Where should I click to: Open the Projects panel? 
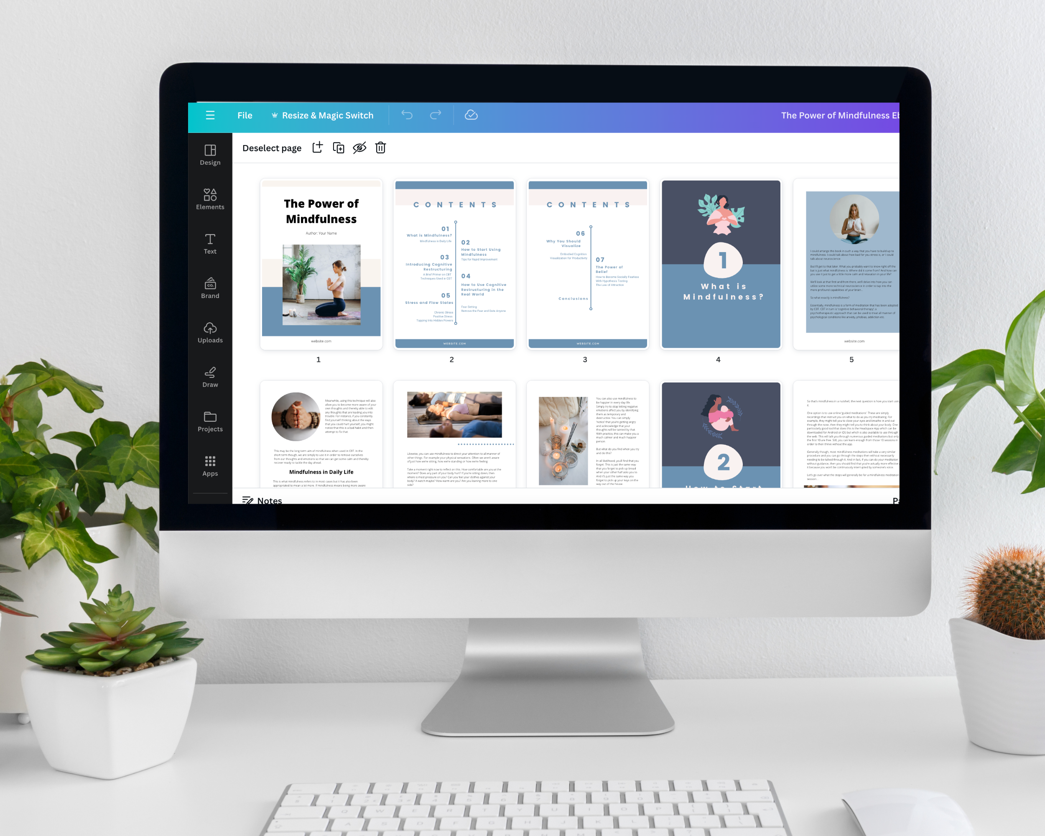pos(210,421)
